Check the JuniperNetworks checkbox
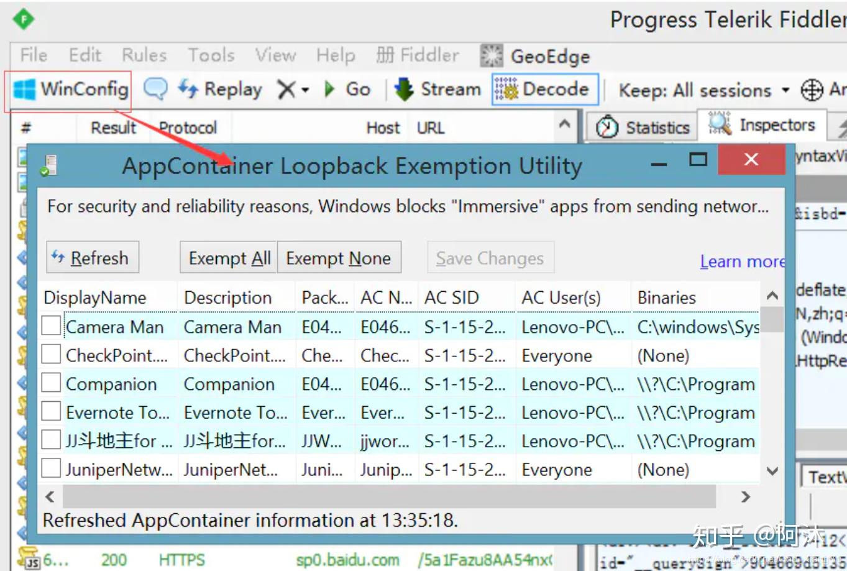Image resolution: width=847 pixels, height=571 pixels. coord(51,469)
